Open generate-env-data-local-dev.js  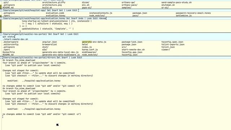pyautogui.click(x=60, y=52)
